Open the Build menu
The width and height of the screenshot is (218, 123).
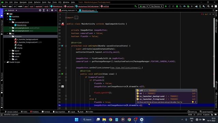44,2
